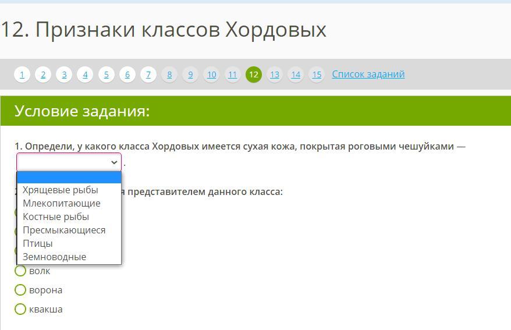Select Млекопитающие in the dropdown list
This screenshot has width=511, height=330.
pyautogui.click(x=61, y=203)
